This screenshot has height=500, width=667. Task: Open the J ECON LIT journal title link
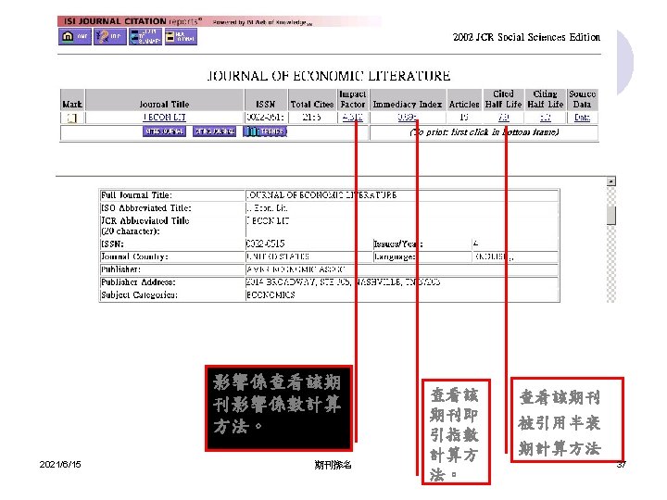pyautogui.click(x=164, y=118)
